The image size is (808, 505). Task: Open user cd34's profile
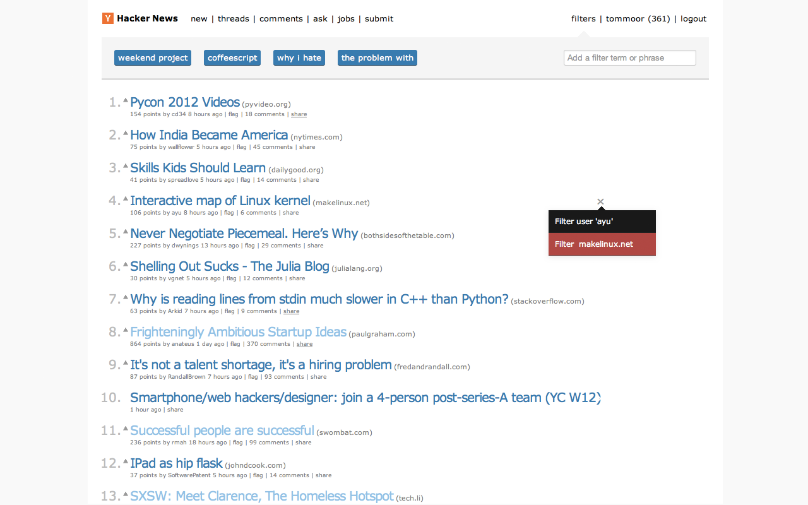[179, 114]
